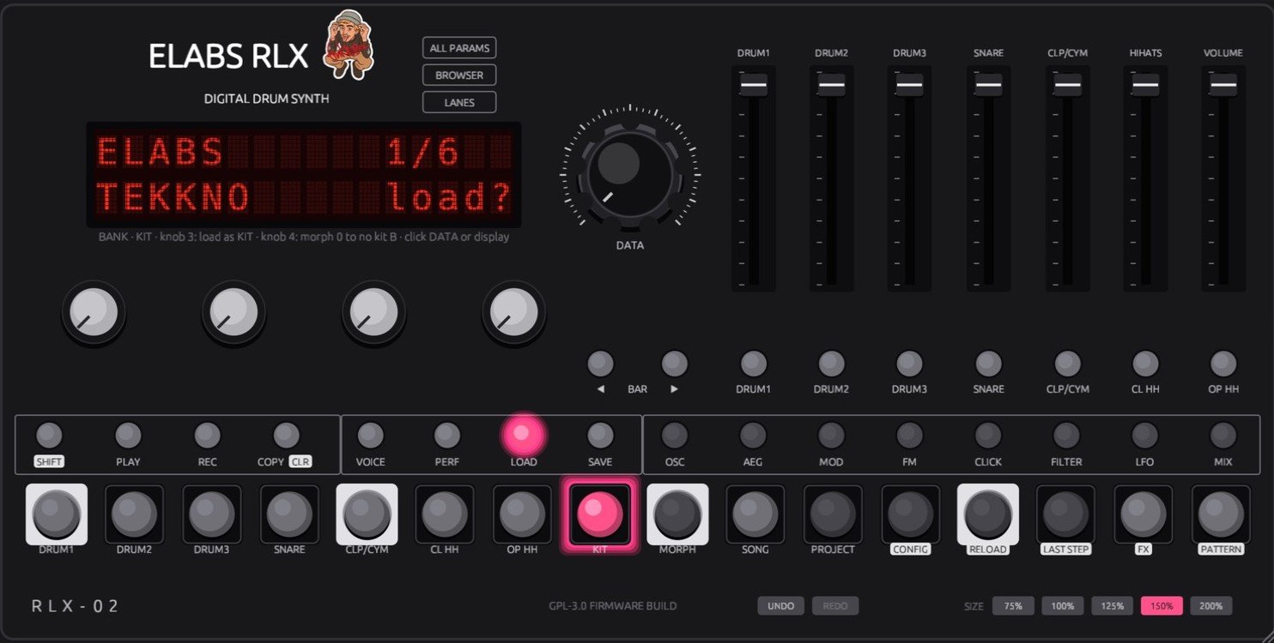The width and height of the screenshot is (1274, 643).
Task: Open the LANES view
Action: pyautogui.click(x=459, y=102)
